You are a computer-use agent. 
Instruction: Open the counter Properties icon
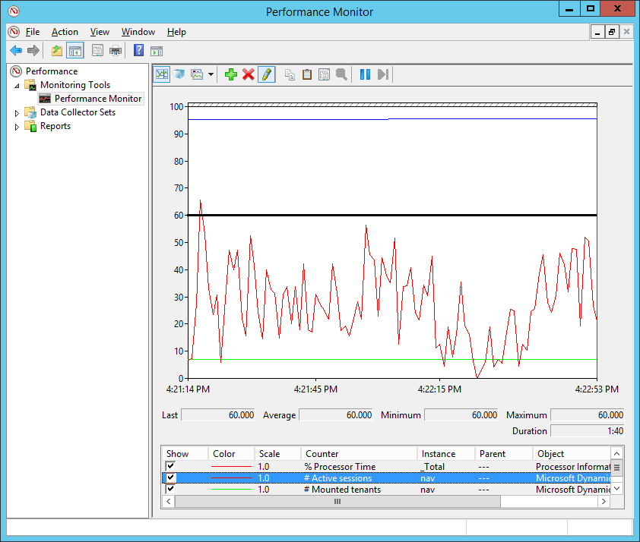click(x=325, y=74)
